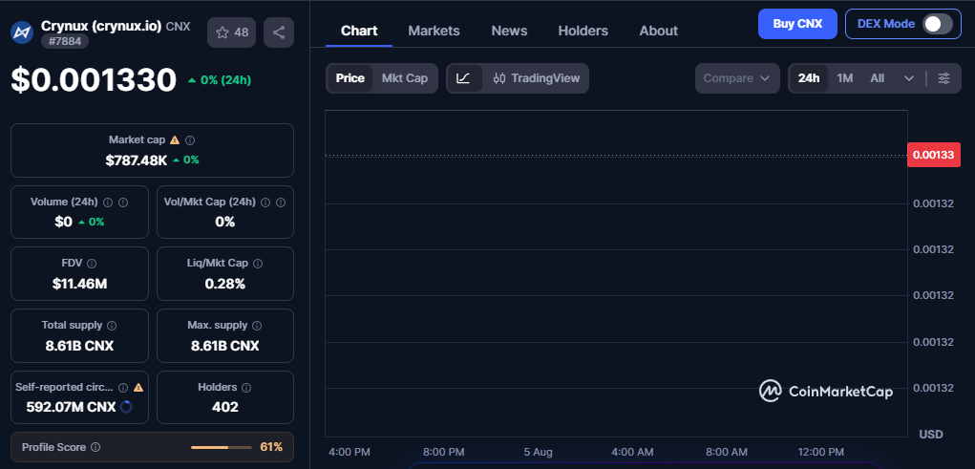Switch to the About tab
The width and height of the screenshot is (975, 469).
tap(659, 31)
